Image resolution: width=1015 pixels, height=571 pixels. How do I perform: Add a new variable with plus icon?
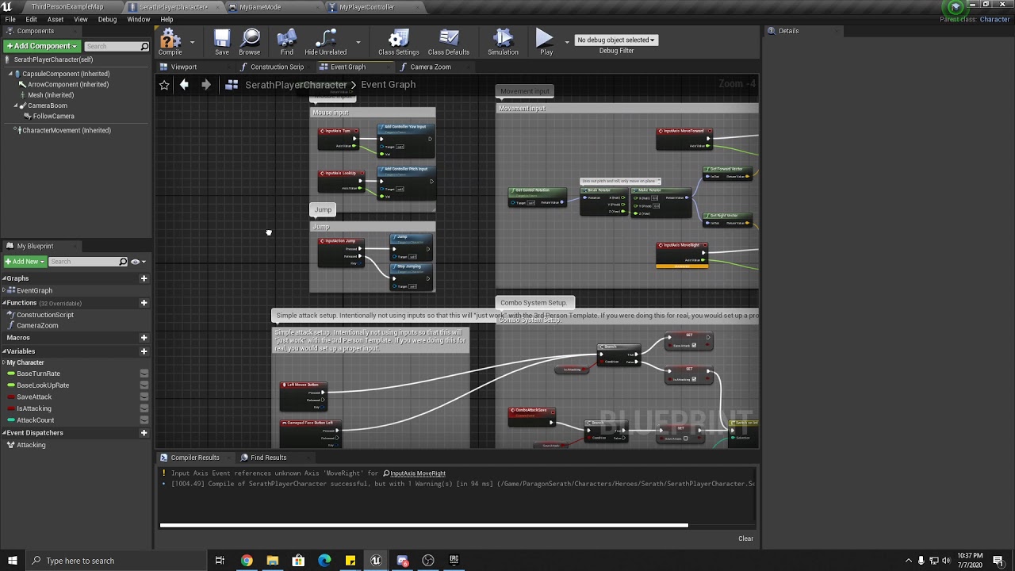click(x=144, y=351)
